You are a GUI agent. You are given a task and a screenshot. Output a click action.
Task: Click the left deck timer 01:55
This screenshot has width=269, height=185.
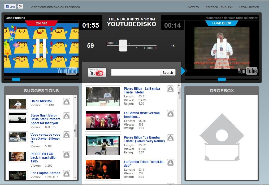point(90,25)
